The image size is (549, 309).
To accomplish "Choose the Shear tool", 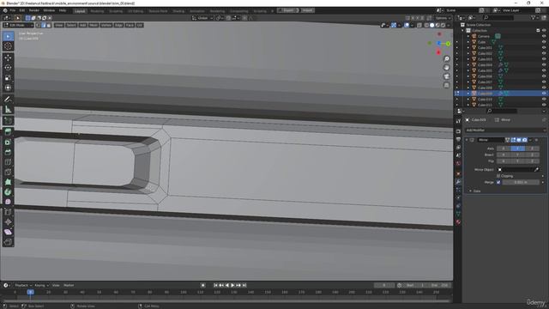I will click(x=8, y=232).
